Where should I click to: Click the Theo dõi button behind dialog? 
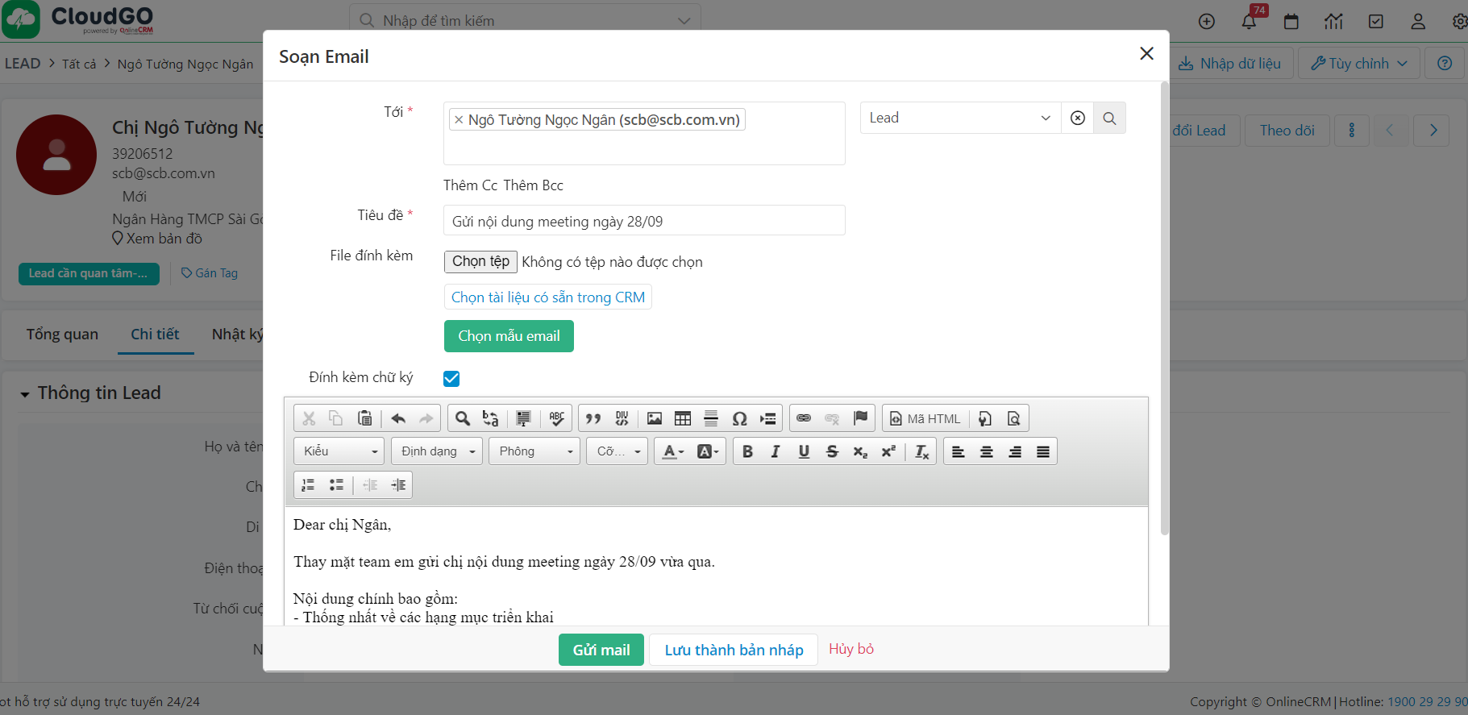coord(1287,131)
